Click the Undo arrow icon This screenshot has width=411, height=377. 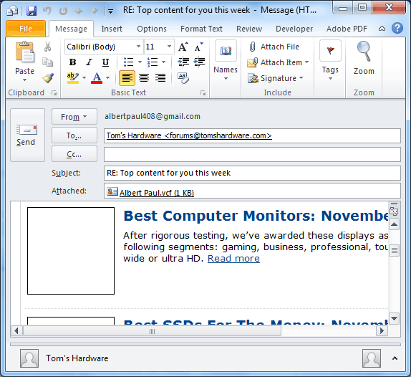pos(47,11)
